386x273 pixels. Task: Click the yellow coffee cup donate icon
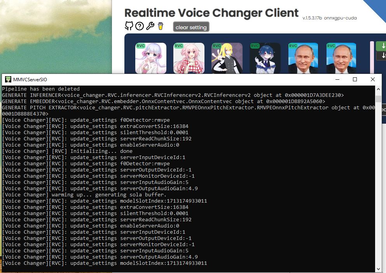161,26
